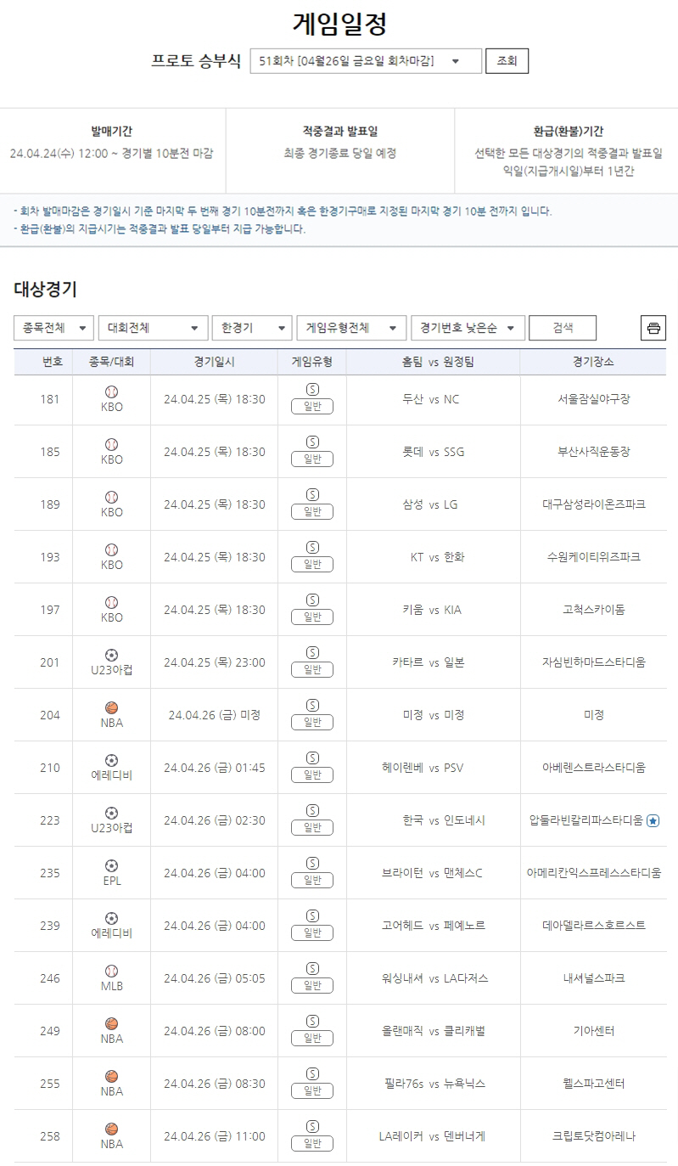The width and height of the screenshot is (678, 1166).
Task: Click 일반 button for KT vs 한화
Action: [312, 565]
